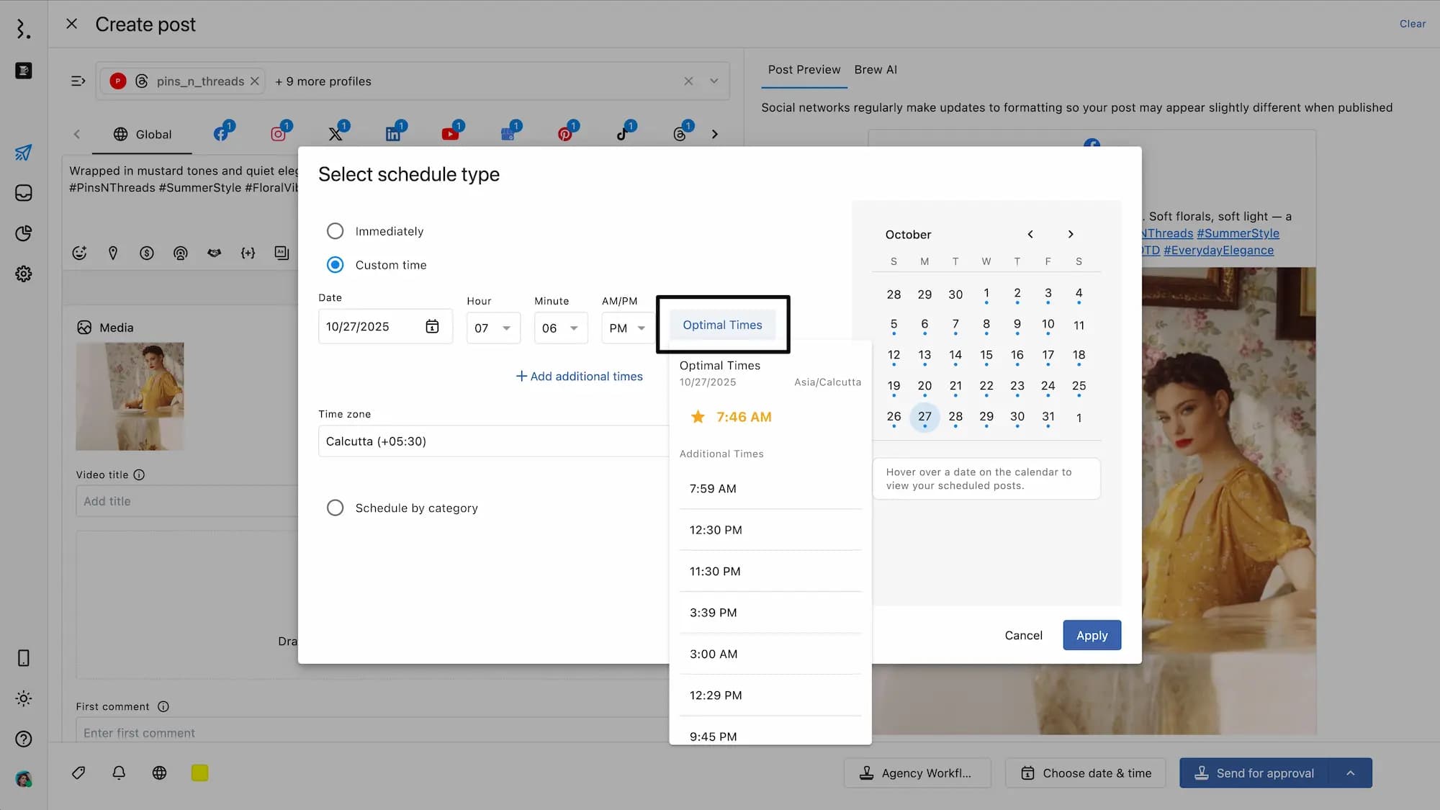Viewport: 1440px width, 810px height.
Task: Click the calendar icon in Date field
Action: [x=432, y=327]
